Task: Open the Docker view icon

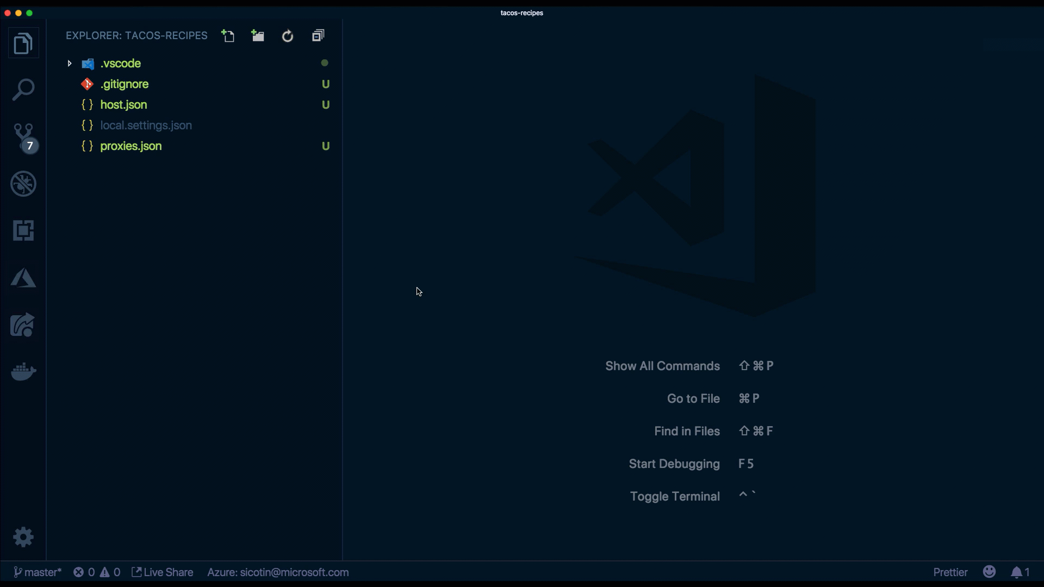Action: [x=23, y=372]
